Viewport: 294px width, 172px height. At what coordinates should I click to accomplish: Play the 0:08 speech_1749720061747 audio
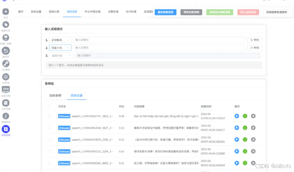[x=237, y=116]
